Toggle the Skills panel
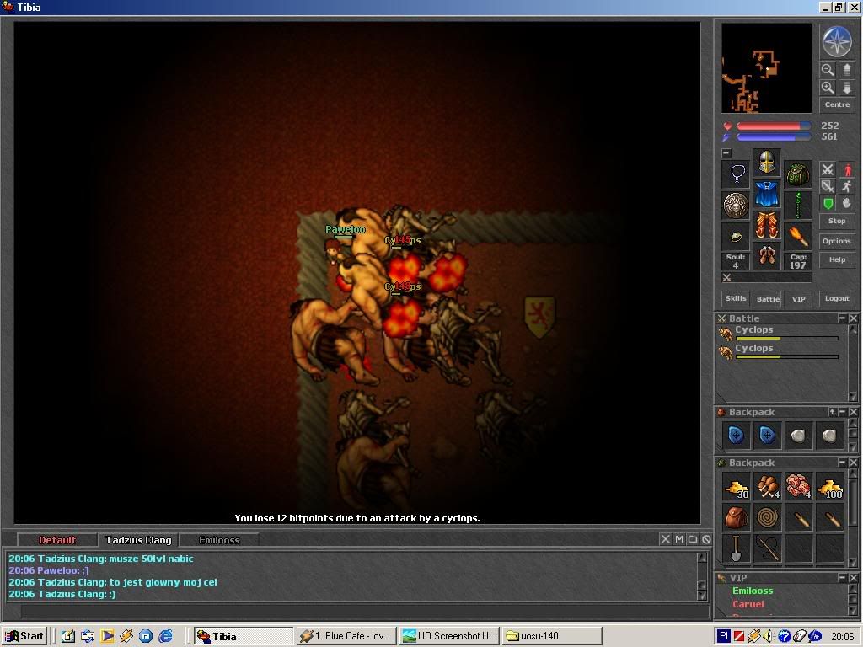Image resolution: width=863 pixels, height=647 pixels. point(736,298)
